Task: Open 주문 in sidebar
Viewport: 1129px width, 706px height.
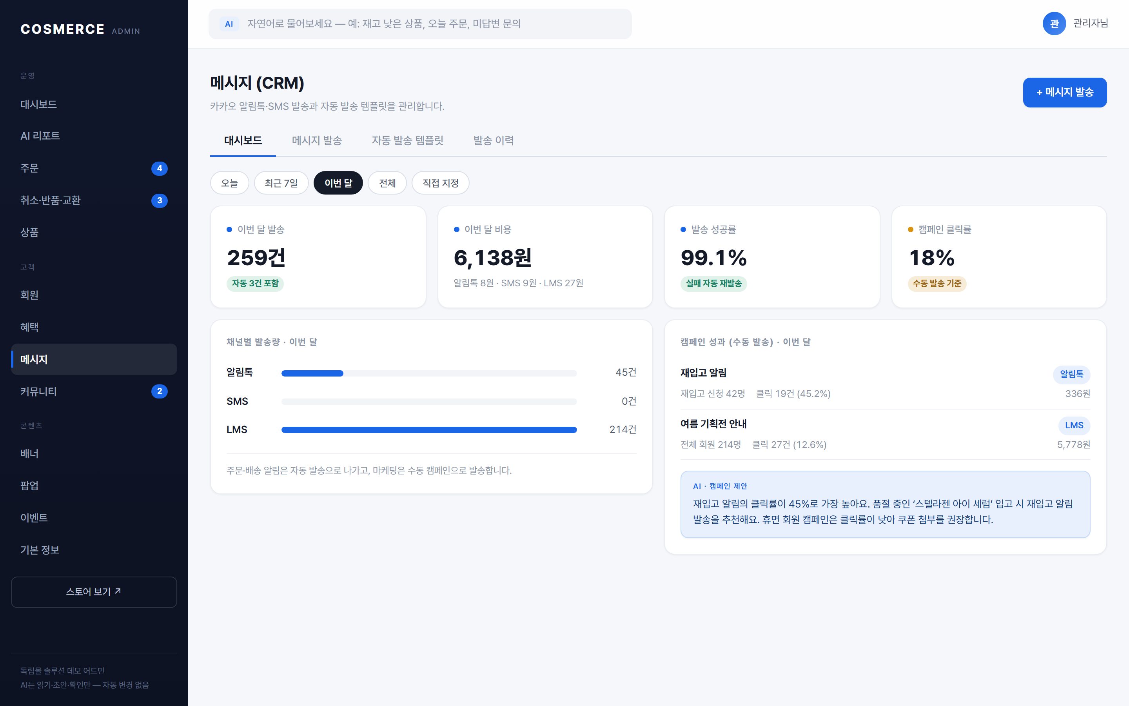Action: [94, 168]
